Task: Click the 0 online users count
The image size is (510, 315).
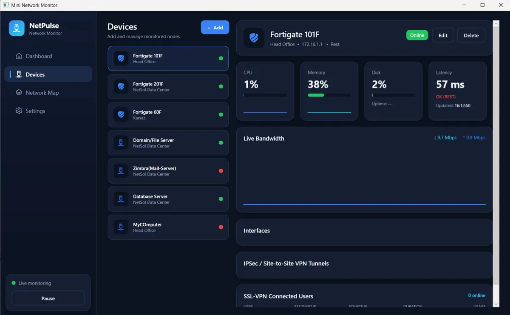Action: point(477,295)
